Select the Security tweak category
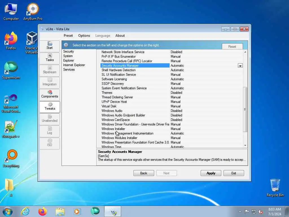Screen dimensions: 289x217 68,51
